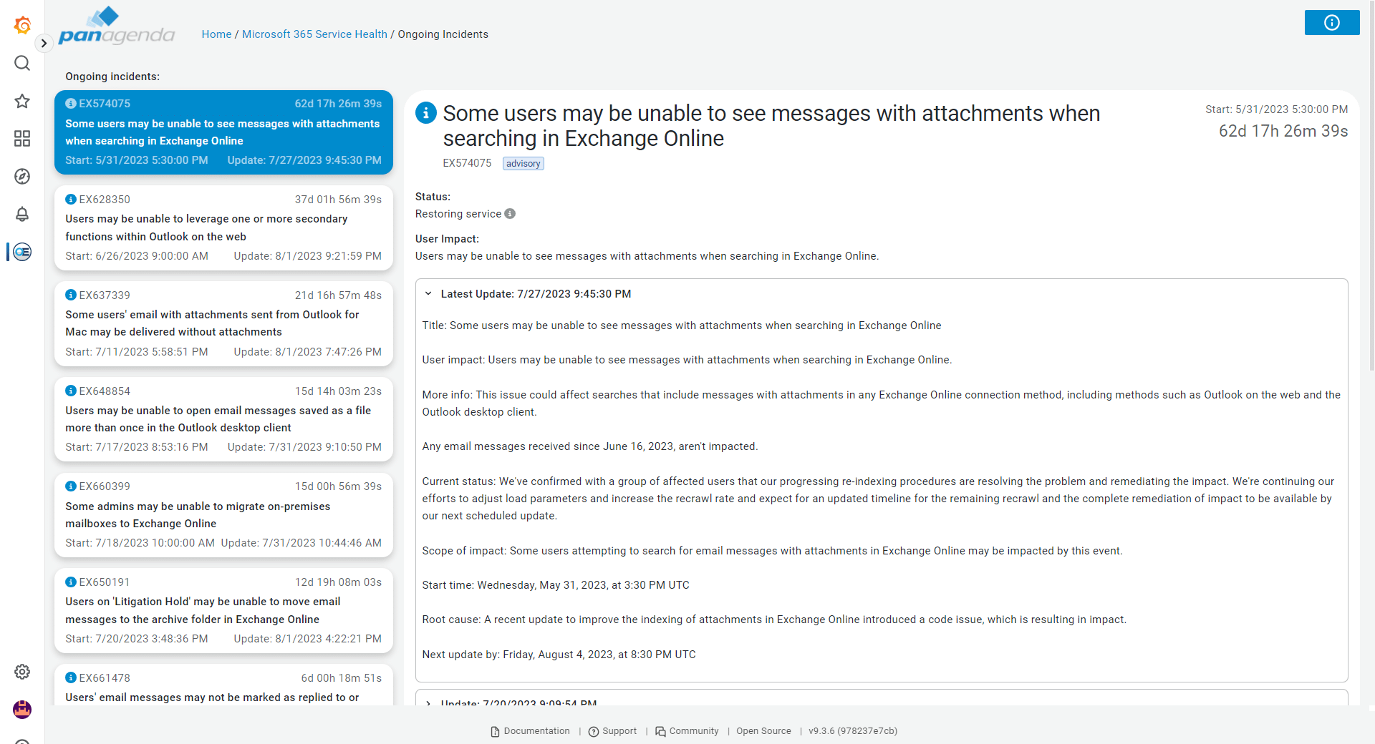The height and width of the screenshot is (744, 1375).
Task: Click the Grafana logo icon
Action: tap(22, 25)
